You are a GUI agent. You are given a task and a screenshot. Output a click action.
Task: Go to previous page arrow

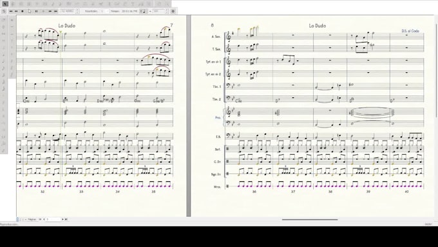44,219
